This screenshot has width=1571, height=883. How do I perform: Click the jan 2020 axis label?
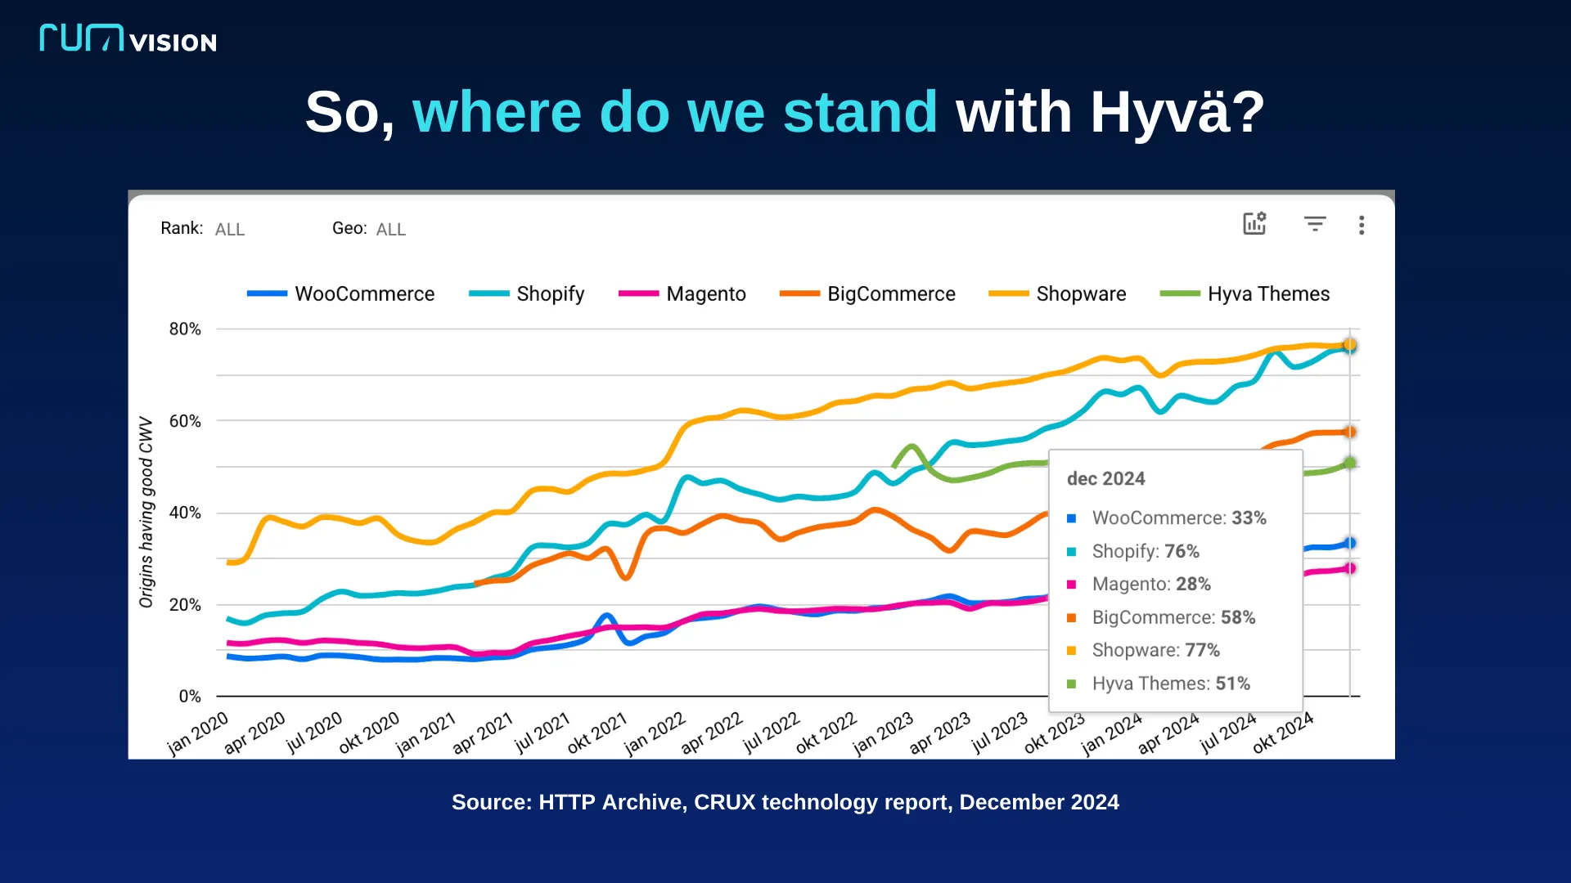198,733
